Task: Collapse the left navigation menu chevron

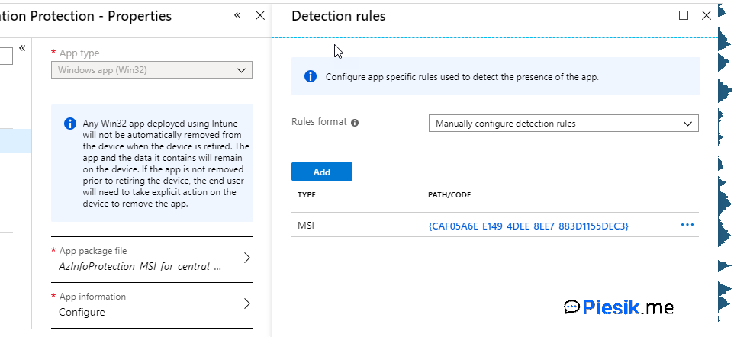Action: (x=22, y=48)
